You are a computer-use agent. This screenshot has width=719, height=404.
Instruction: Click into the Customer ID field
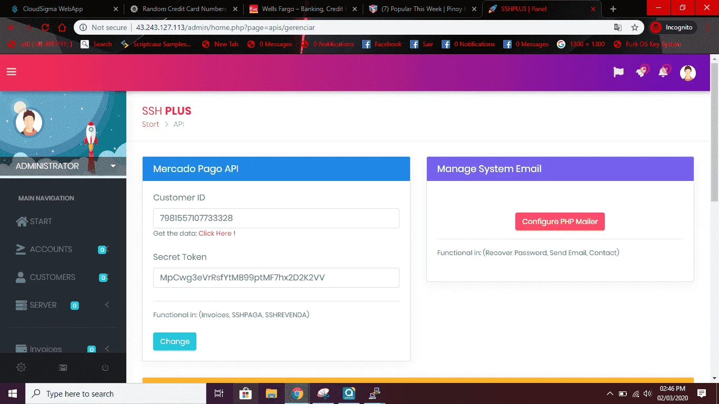pyautogui.click(x=276, y=218)
